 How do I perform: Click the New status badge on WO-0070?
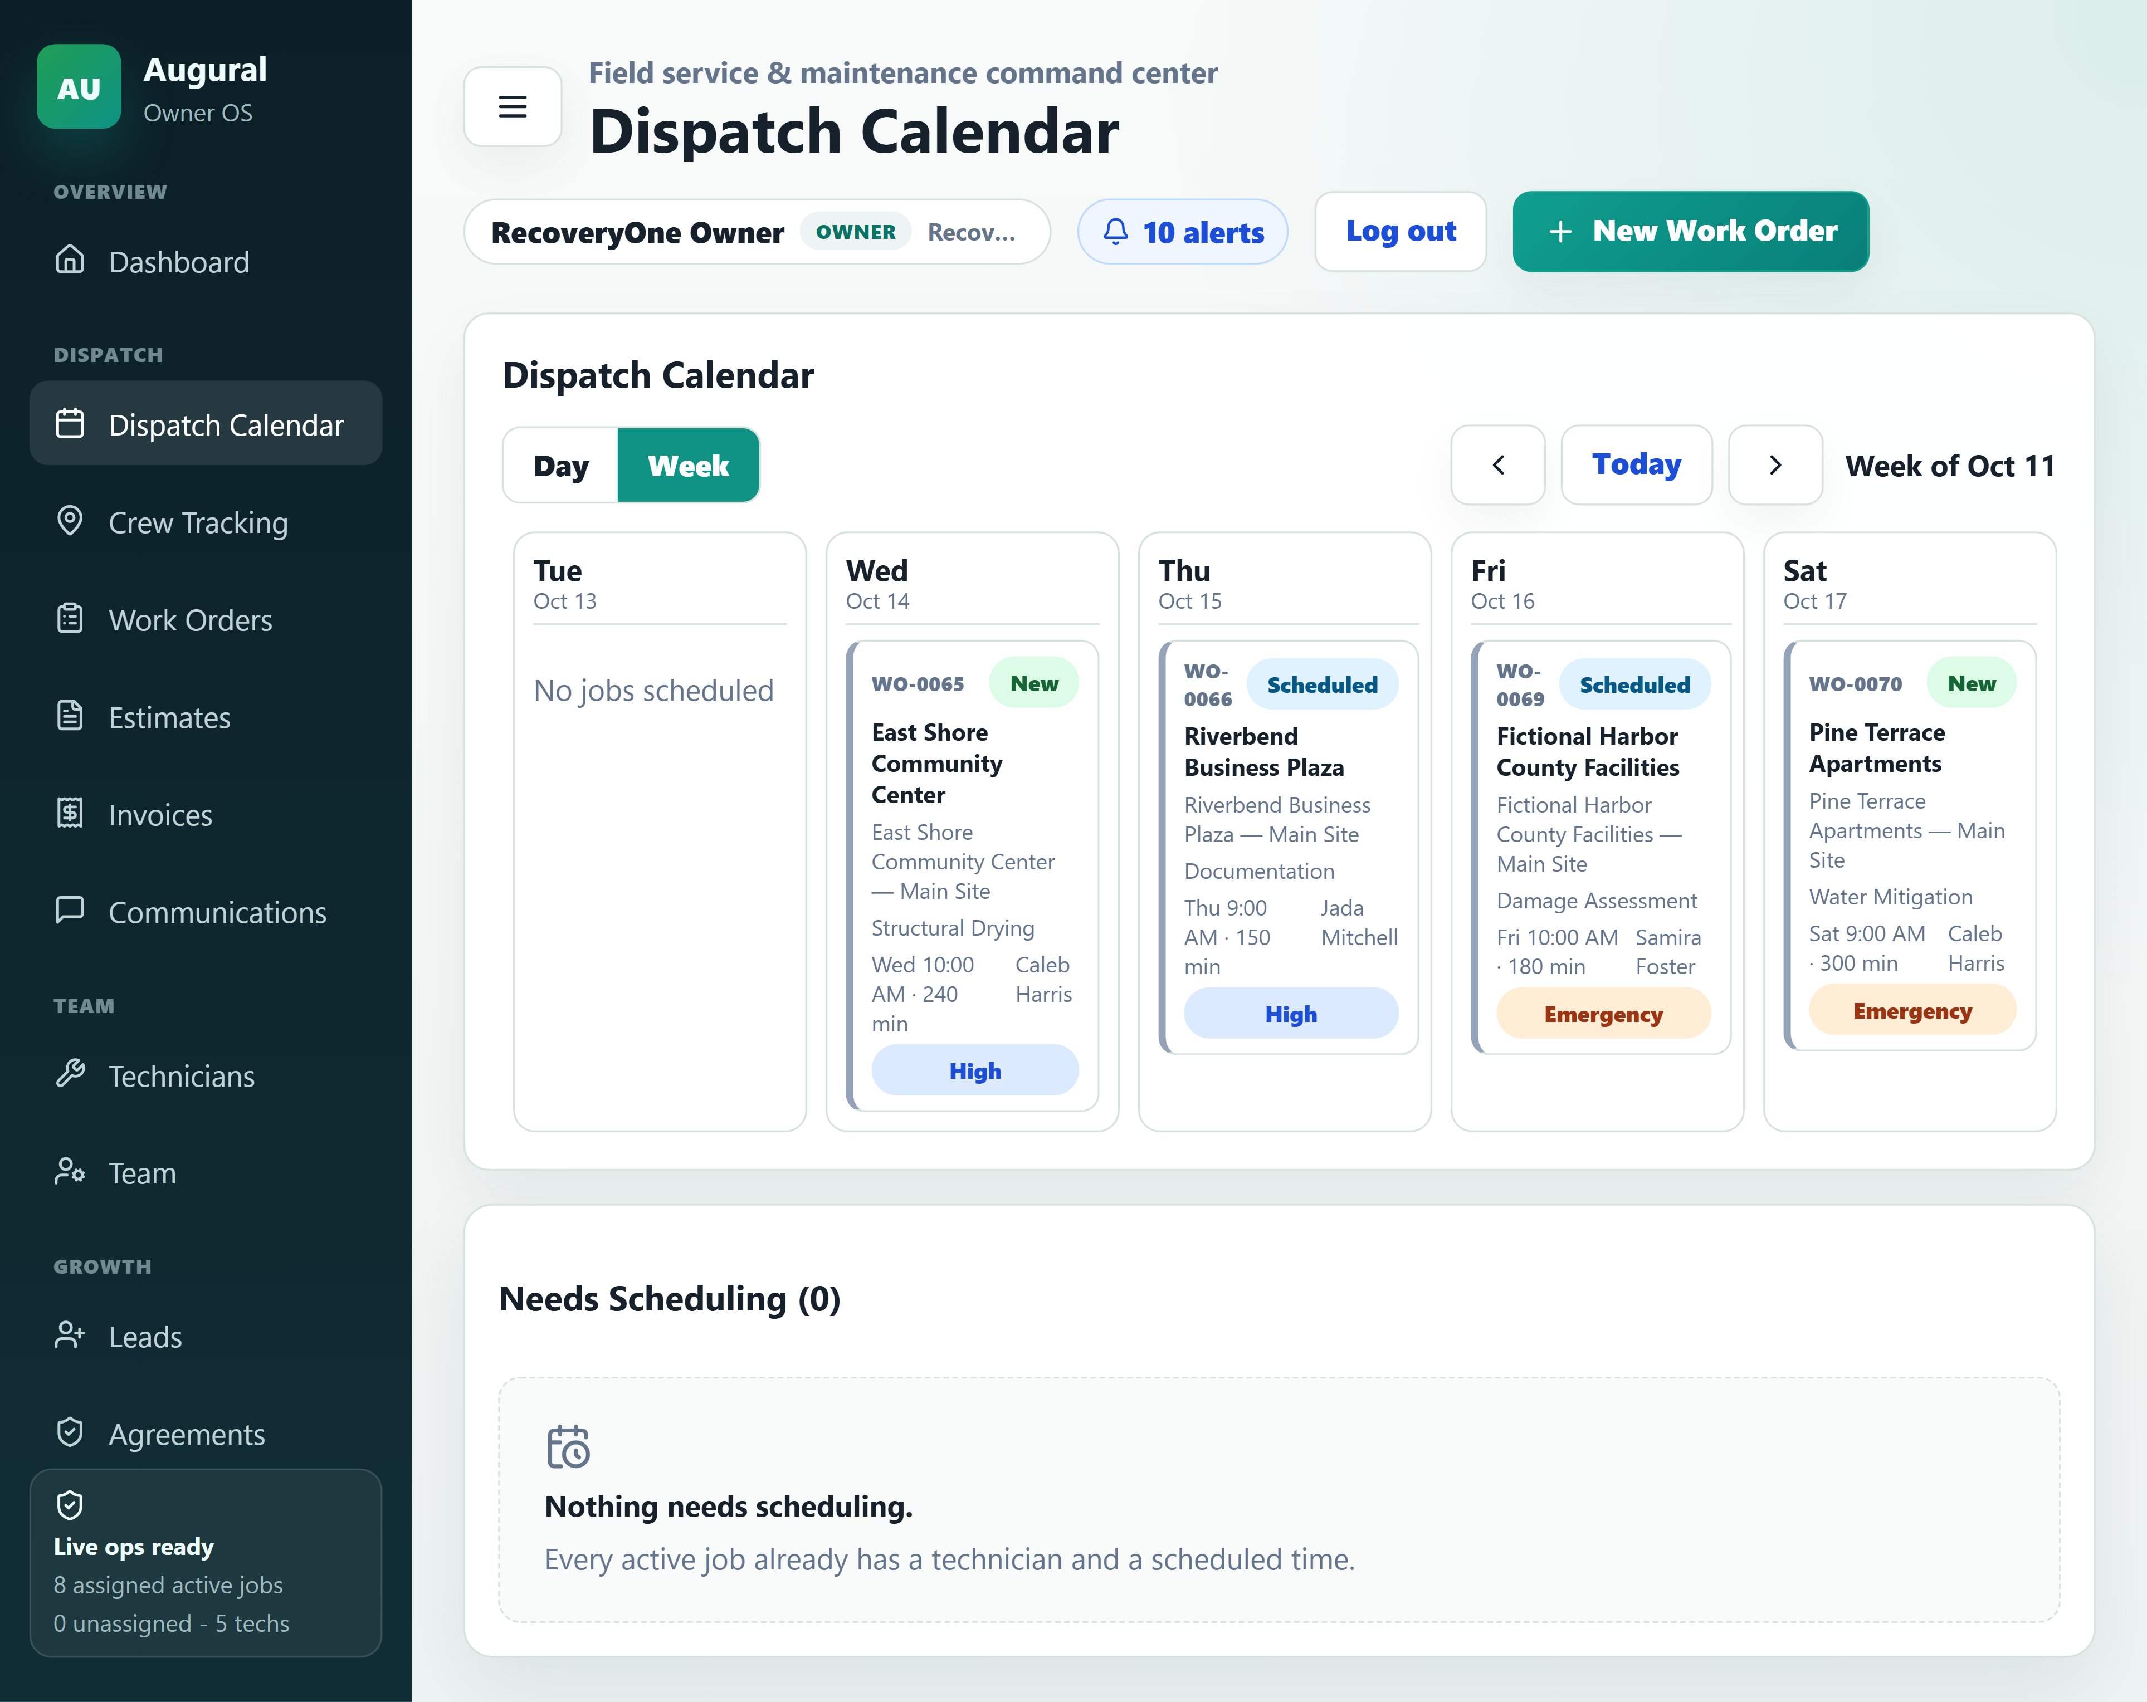1971,683
